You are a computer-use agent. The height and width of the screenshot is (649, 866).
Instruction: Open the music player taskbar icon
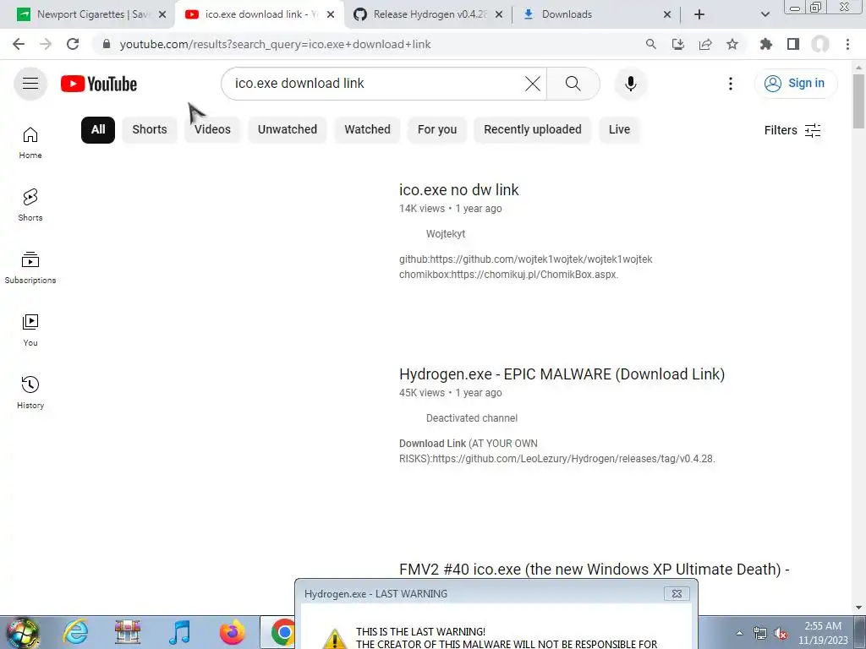click(x=180, y=632)
